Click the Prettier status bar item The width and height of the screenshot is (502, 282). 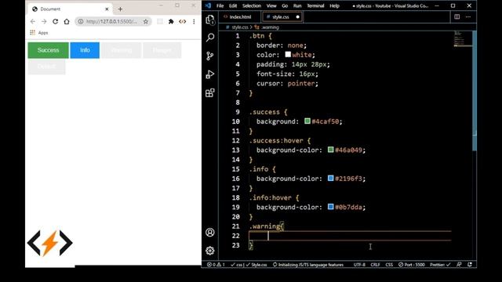[440, 265]
